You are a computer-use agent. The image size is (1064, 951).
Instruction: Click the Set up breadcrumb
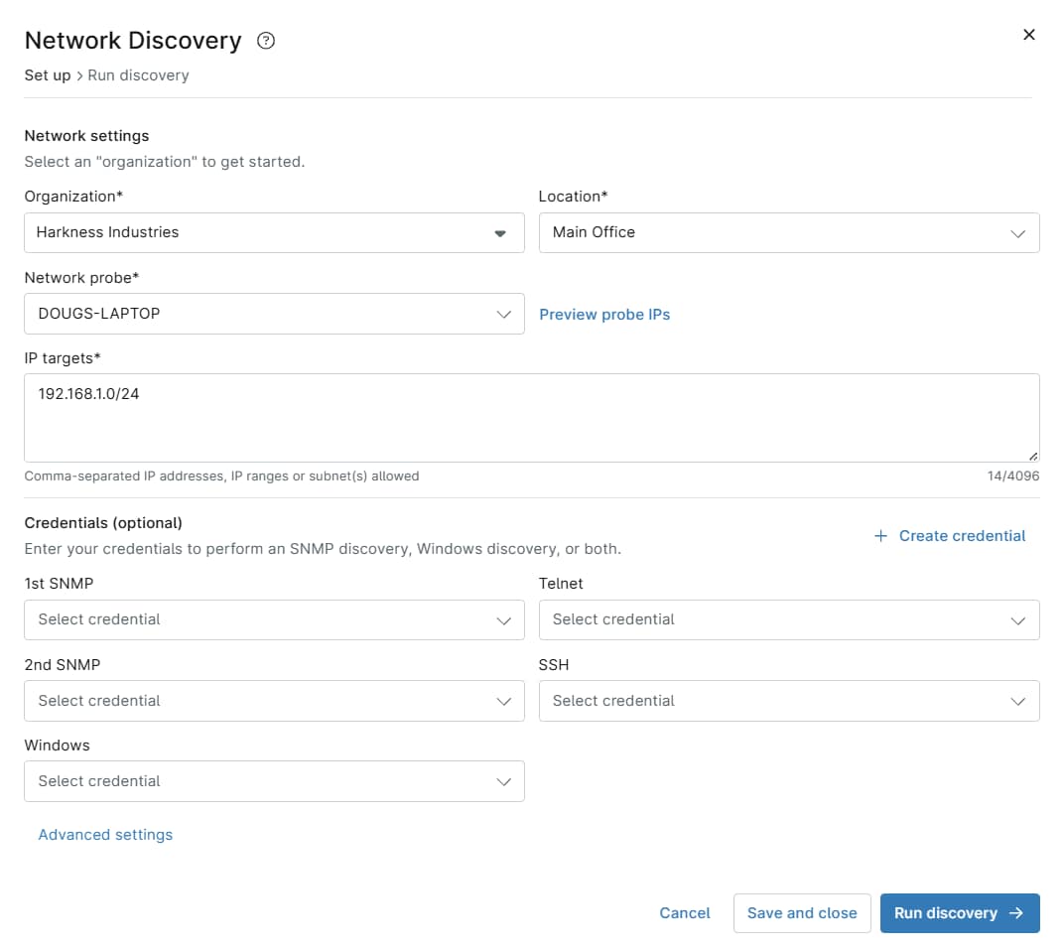(x=47, y=74)
